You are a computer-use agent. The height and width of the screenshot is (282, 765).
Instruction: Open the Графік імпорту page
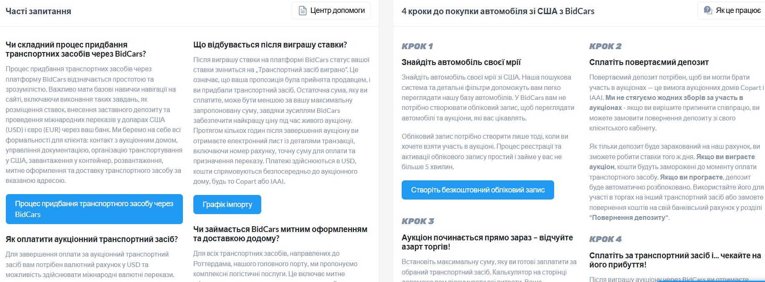(x=227, y=205)
